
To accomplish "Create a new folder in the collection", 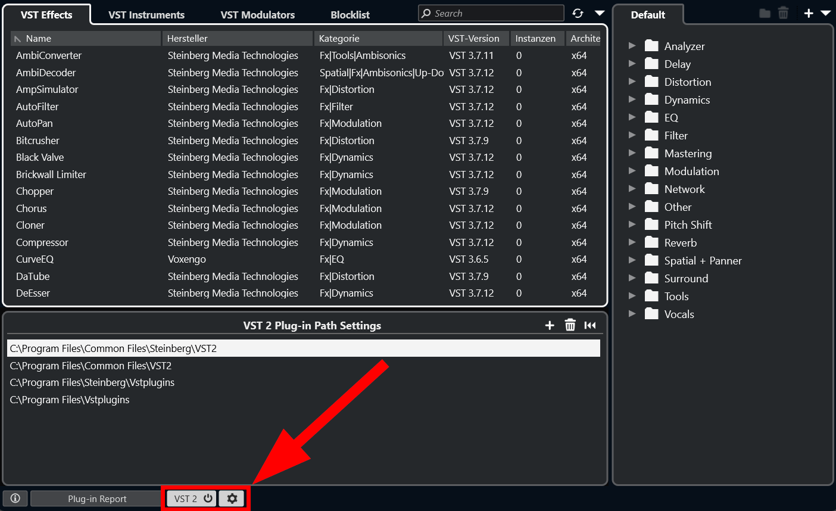I will pos(765,13).
